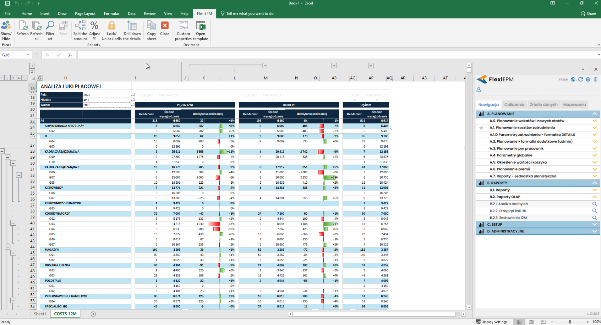Image resolution: width=601 pixels, height=325 pixels.
Task: Click the Share button
Action: [x=588, y=13]
